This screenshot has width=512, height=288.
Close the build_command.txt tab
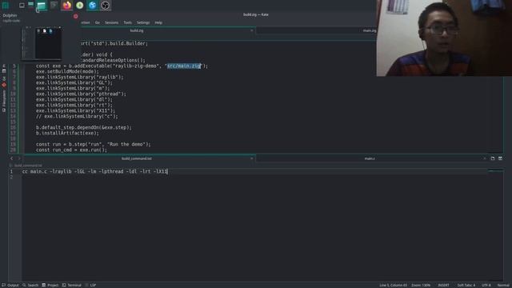tap(251, 158)
